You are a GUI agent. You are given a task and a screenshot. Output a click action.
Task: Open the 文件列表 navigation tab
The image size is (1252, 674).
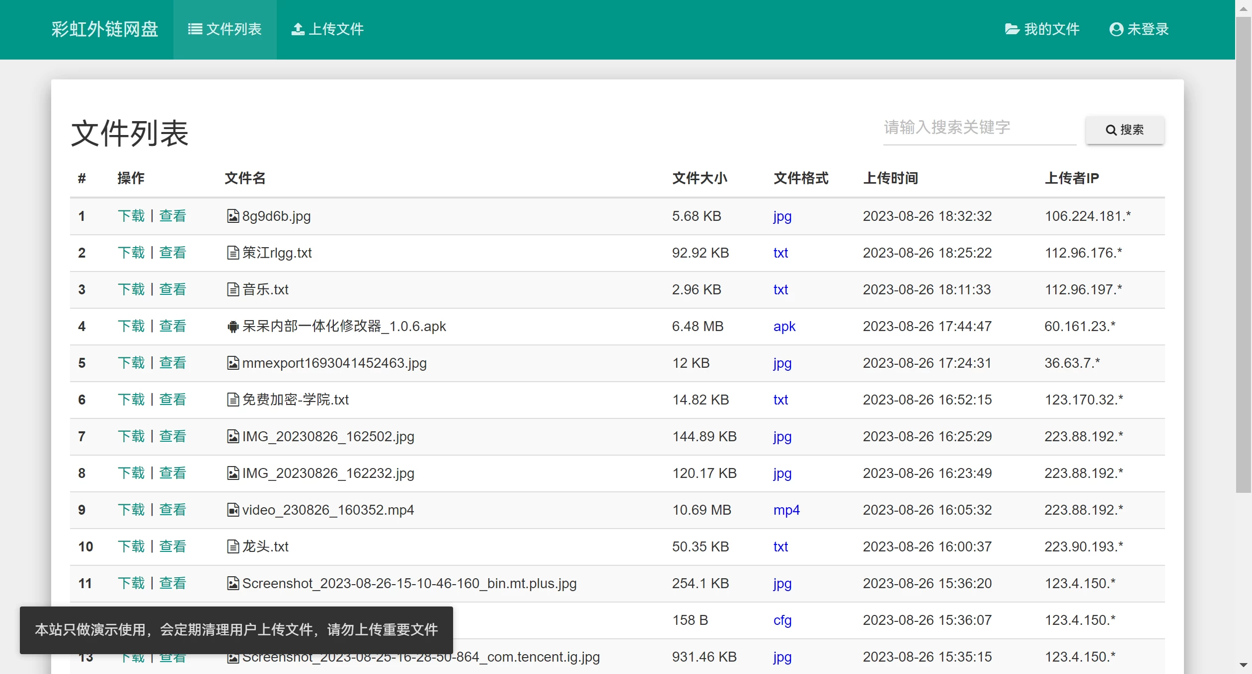[225, 29]
